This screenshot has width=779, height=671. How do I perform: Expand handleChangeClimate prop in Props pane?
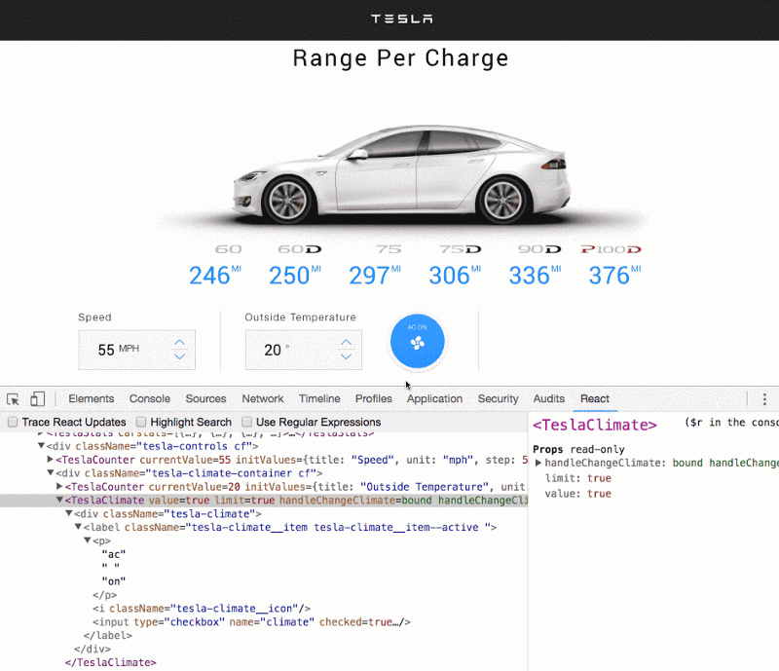(x=539, y=464)
